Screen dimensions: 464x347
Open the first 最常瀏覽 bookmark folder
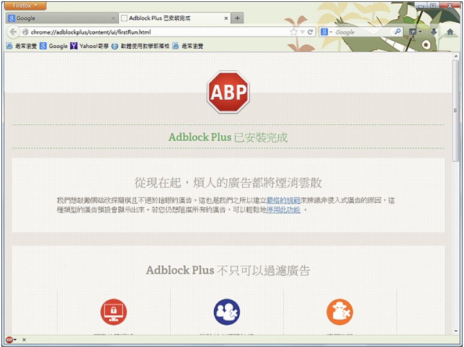pyautogui.click(x=22, y=46)
